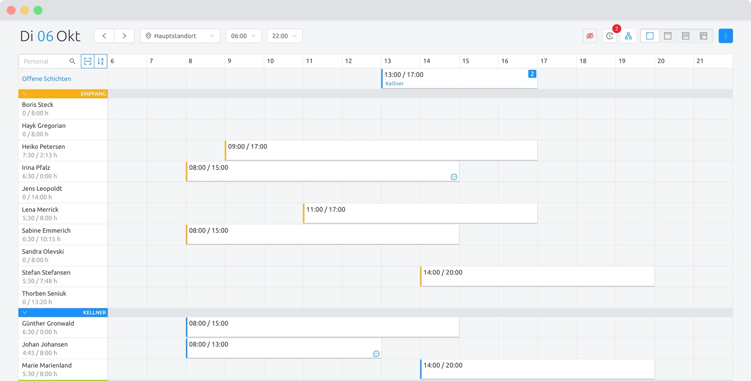Go to previous day arrow
The width and height of the screenshot is (751, 381).
point(104,36)
